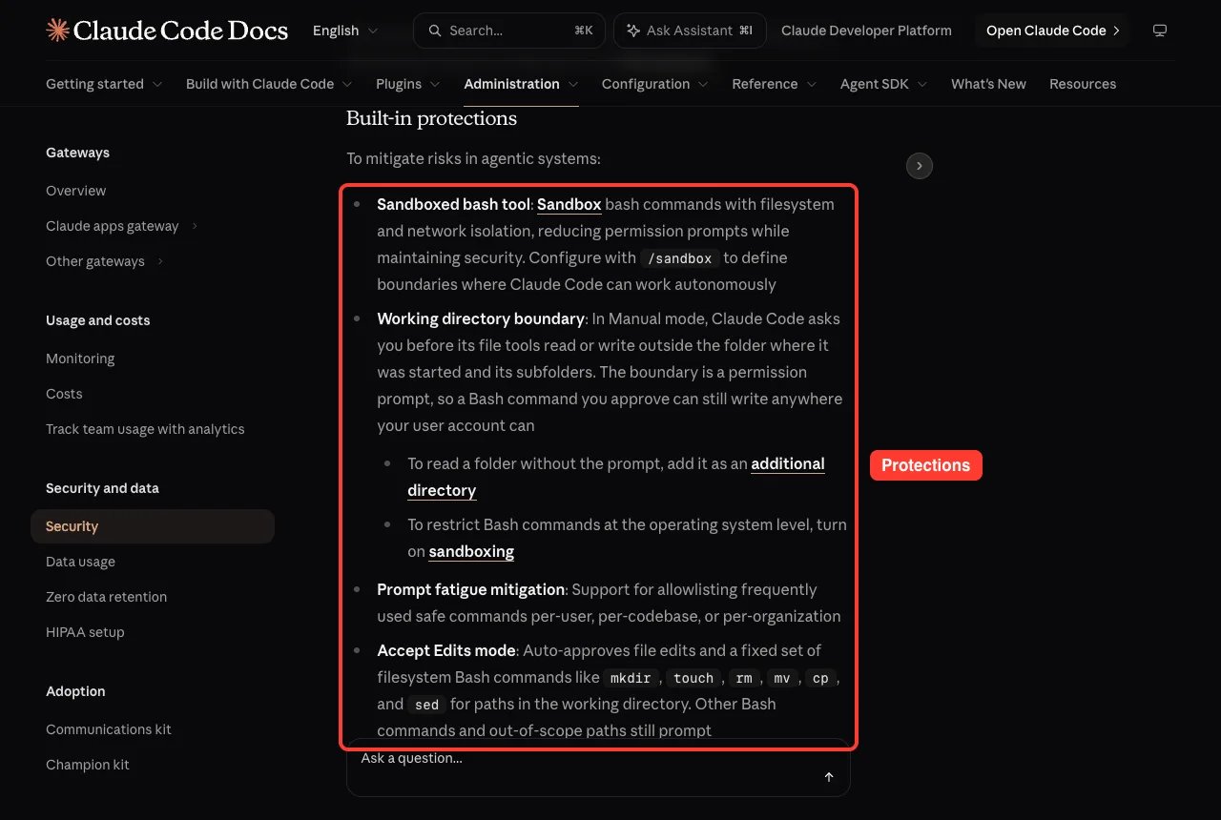Open the Resources nav item
Image resolution: width=1221 pixels, height=820 pixels.
pyautogui.click(x=1083, y=84)
